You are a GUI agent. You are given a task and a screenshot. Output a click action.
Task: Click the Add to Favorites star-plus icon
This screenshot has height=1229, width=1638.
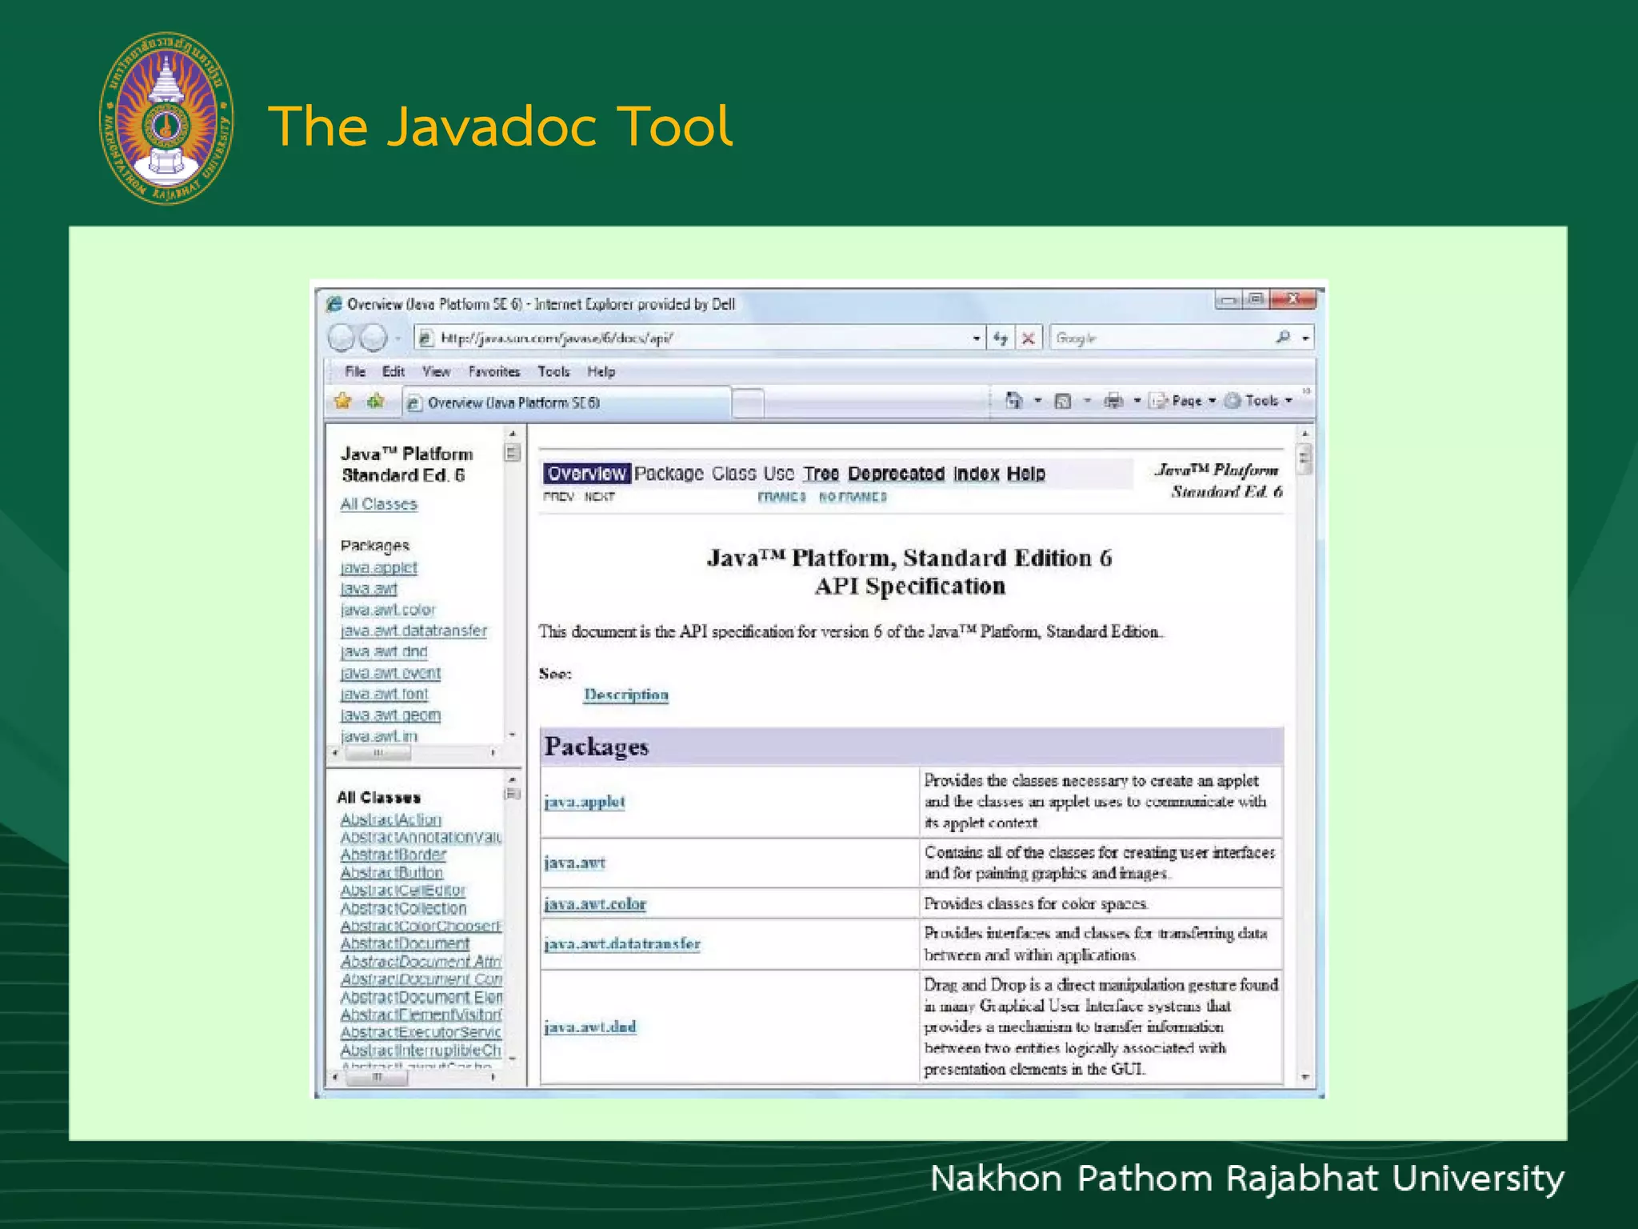pyautogui.click(x=376, y=401)
